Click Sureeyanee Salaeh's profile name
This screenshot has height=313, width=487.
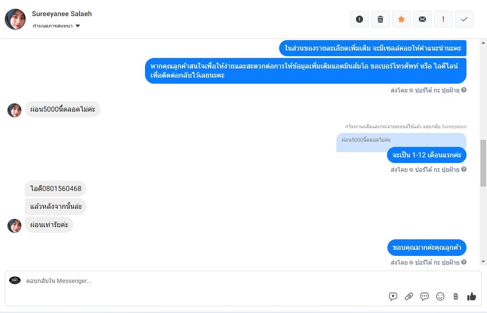tap(62, 14)
